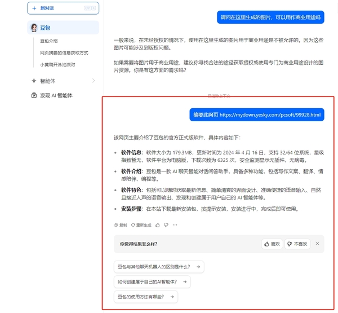The height and width of the screenshot is (313, 338).
Task: Click the small thumbs-down icon under response
Action: coord(166,225)
